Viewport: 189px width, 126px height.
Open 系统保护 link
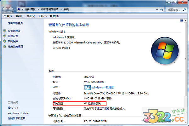[x=13, y=41]
